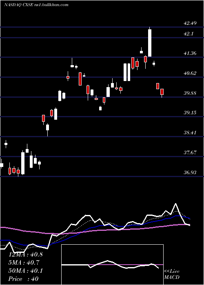Click the 39.15 price level label

point(190,113)
